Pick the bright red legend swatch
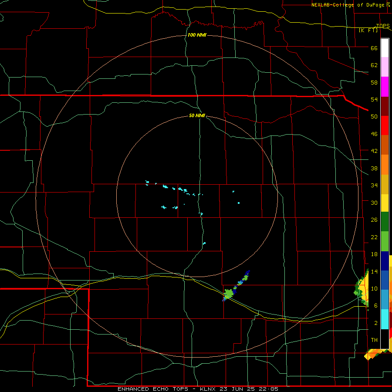This screenshot has height=392, width=392. [x=385, y=125]
